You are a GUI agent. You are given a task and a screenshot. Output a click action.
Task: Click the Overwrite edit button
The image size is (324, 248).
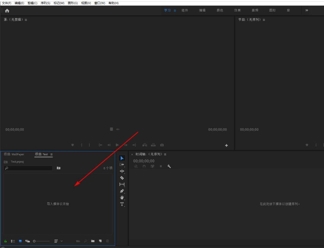coord(153,145)
